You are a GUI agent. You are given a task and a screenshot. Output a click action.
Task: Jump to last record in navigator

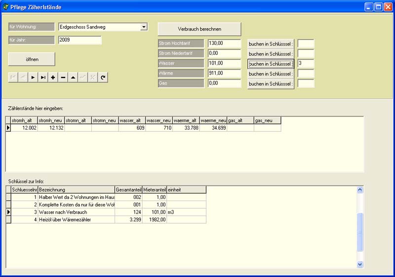pyautogui.click(x=43, y=78)
